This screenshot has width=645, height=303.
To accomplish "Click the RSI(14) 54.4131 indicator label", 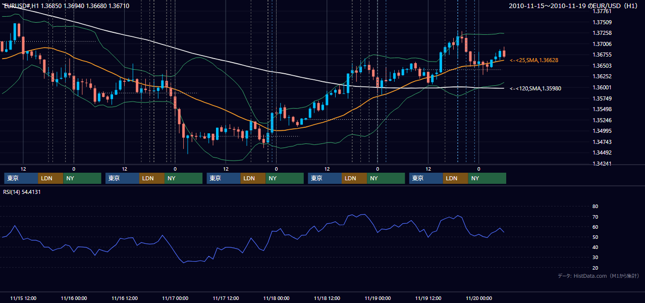I will (22, 192).
